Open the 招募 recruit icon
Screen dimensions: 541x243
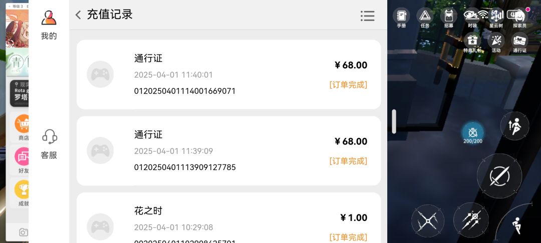click(x=448, y=17)
